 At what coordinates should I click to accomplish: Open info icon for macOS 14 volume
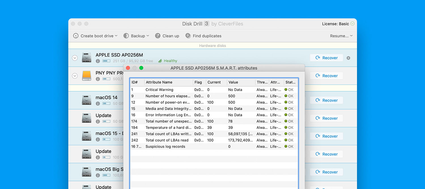pyautogui.click(x=98, y=104)
